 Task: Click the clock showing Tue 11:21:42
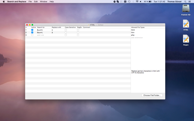click(x=159, y=2)
